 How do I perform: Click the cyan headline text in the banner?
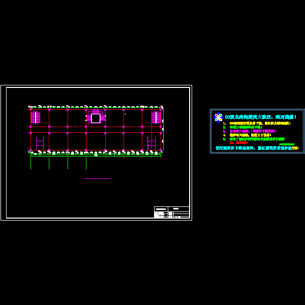260,117
